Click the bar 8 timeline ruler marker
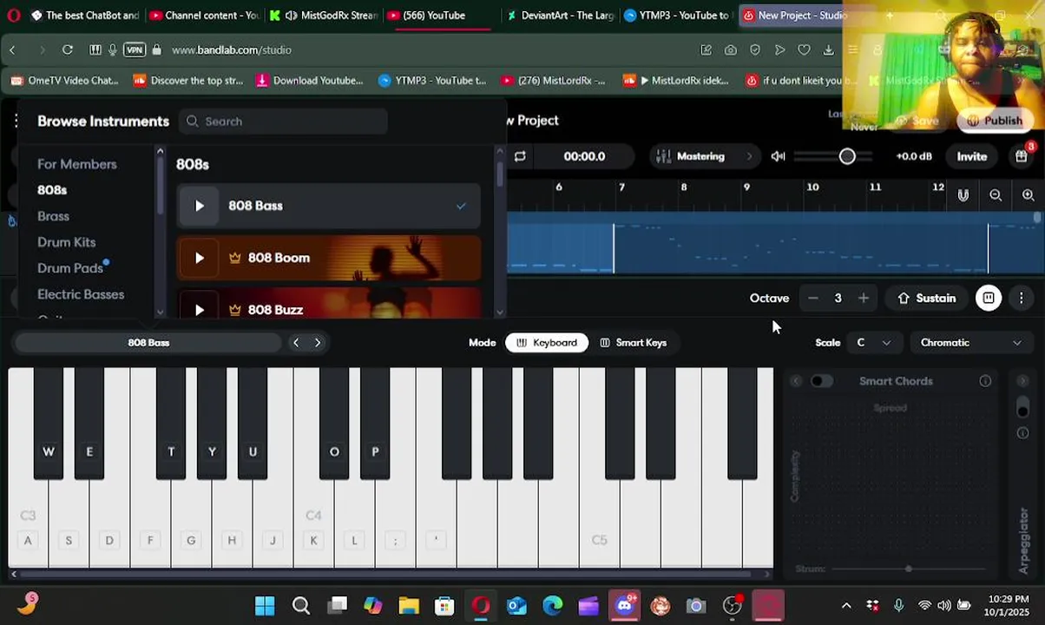This screenshot has height=625, width=1045. click(x=684, y=187)
